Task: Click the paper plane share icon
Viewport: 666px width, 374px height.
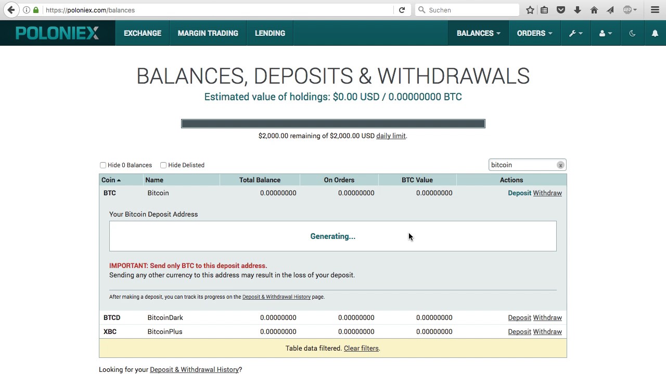Action: pos(610,10)
